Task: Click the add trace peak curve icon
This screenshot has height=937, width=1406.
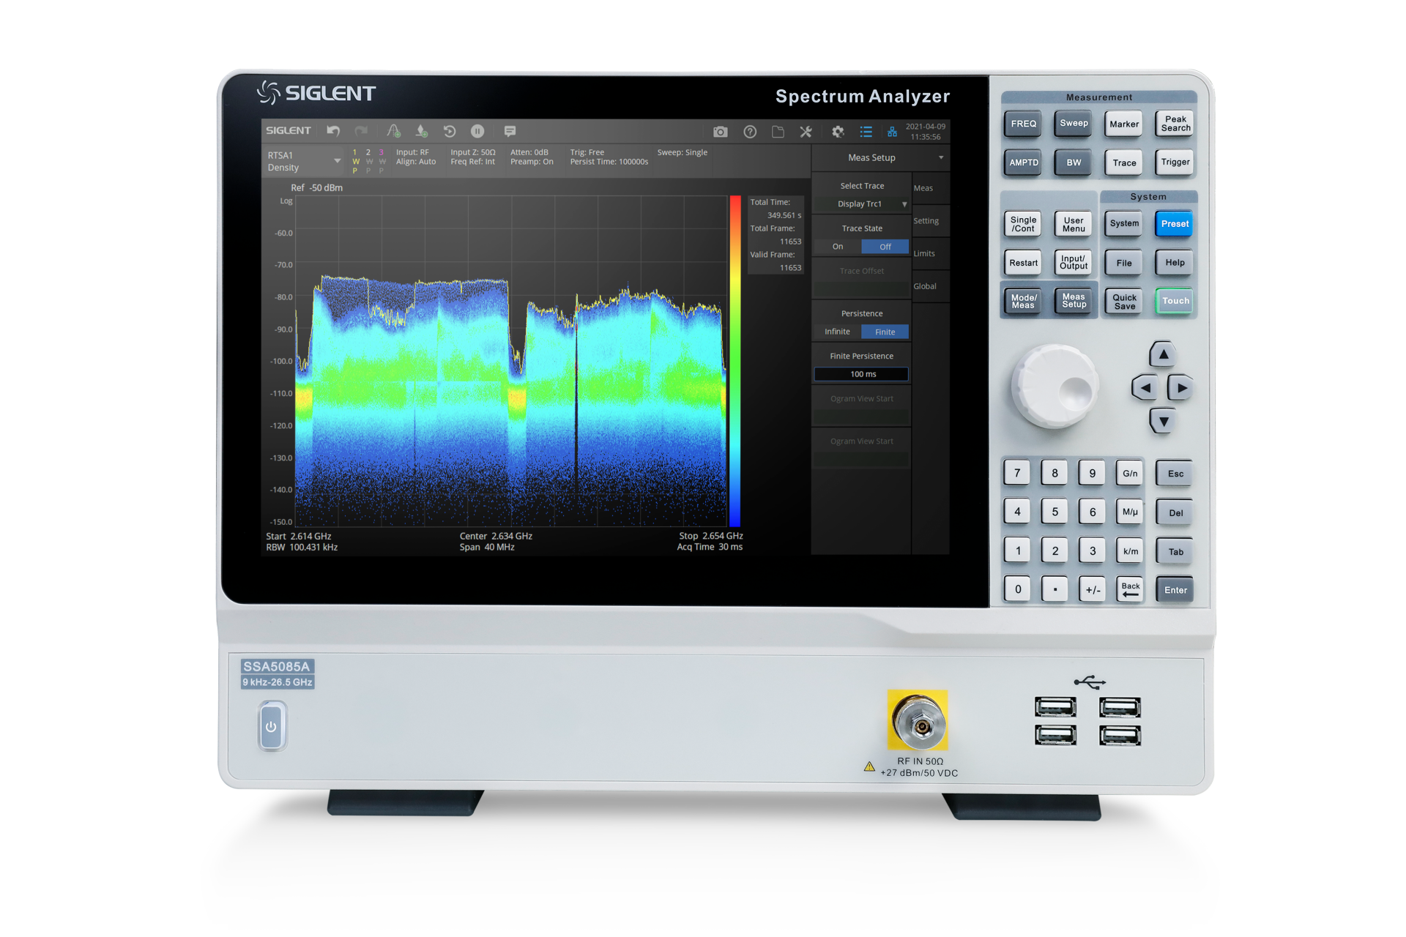Action: click(x=393, y=131)
